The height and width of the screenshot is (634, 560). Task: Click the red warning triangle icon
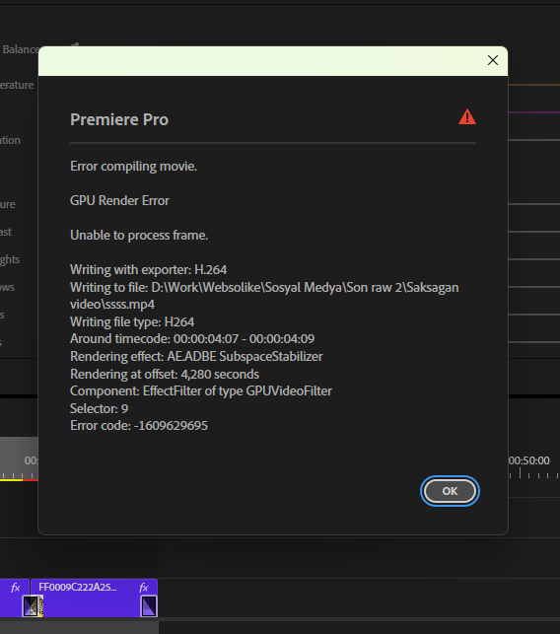[467, 117]
